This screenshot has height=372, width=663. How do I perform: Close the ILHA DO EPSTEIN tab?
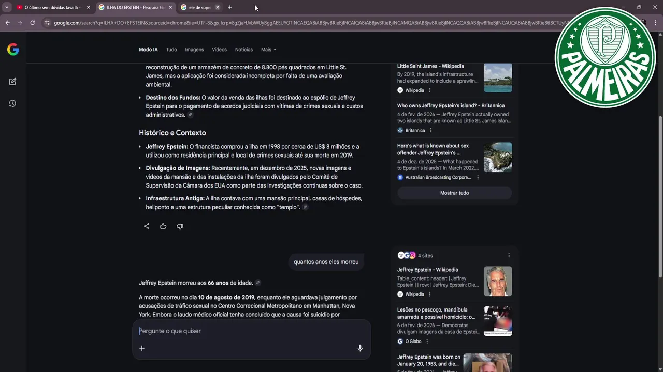click(170, 7)
